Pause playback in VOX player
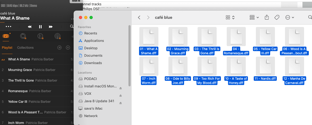 coord(41,27)
